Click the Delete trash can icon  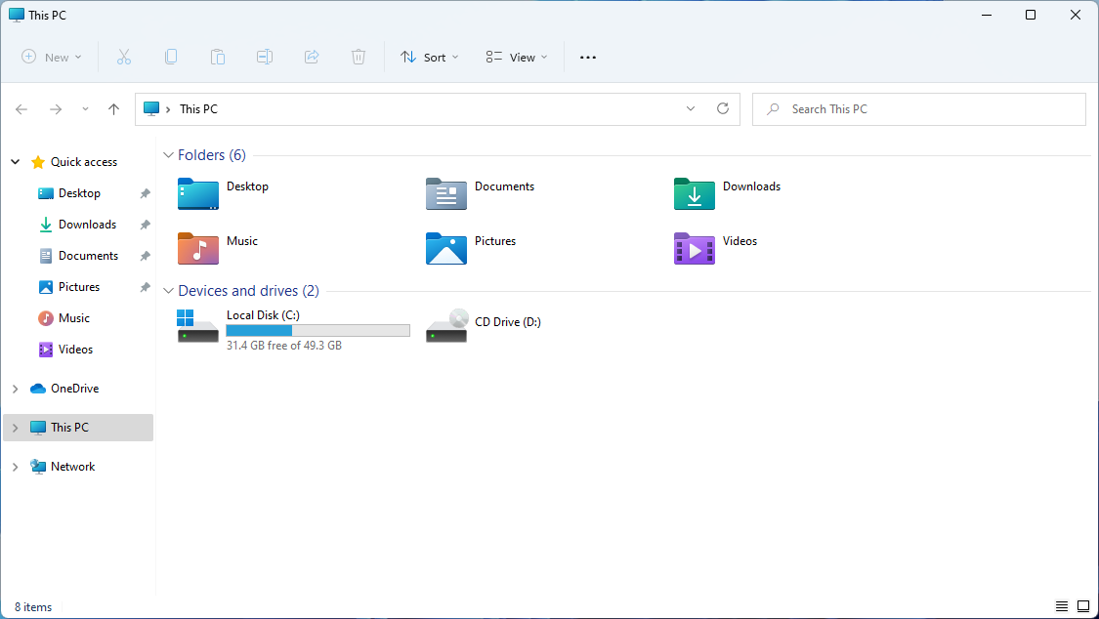point(359,58)
